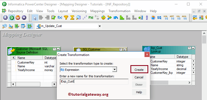Select CustomerKey row in Customer source

[34, 62]
